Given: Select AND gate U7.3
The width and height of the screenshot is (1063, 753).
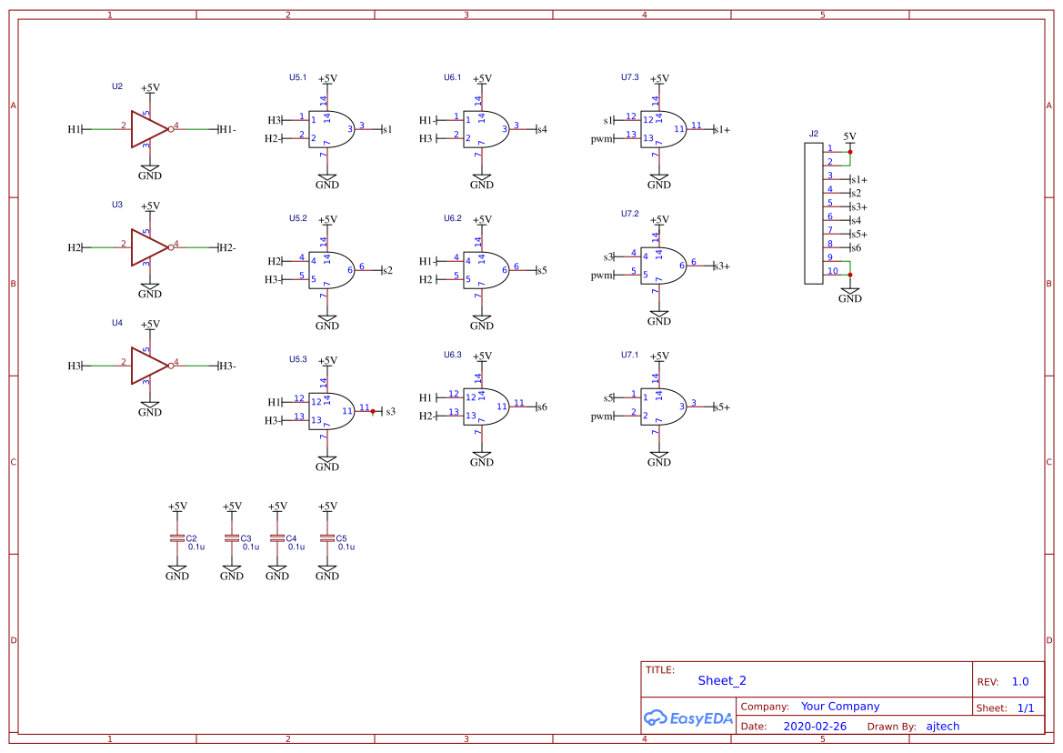Looking at the screenshot, I should pos(662,128).
